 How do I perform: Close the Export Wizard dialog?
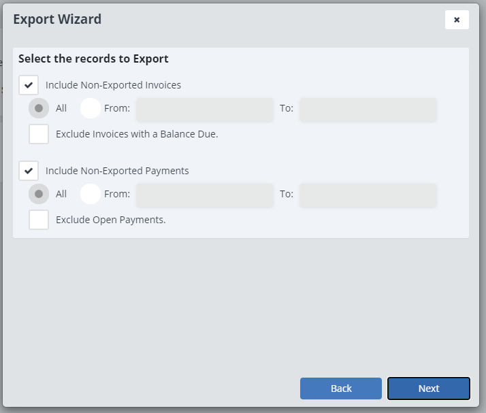457,20
